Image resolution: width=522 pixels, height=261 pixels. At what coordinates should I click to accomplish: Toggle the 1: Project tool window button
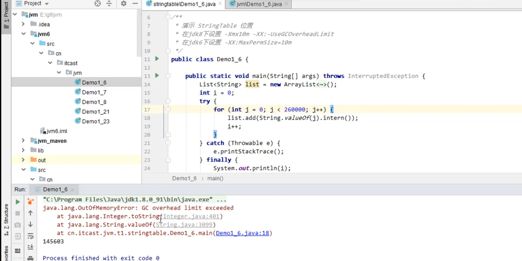(x=6, y=15)
